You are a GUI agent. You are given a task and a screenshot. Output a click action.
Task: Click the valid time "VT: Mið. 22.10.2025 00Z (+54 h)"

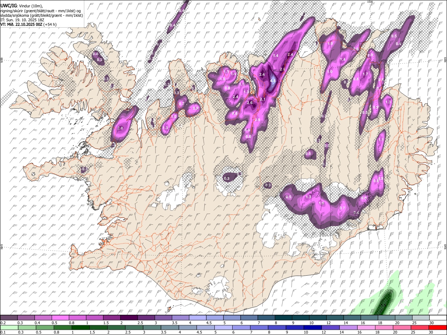(28, 24)
